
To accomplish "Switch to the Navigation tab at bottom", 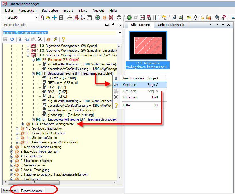I will (x=10, y=190).
